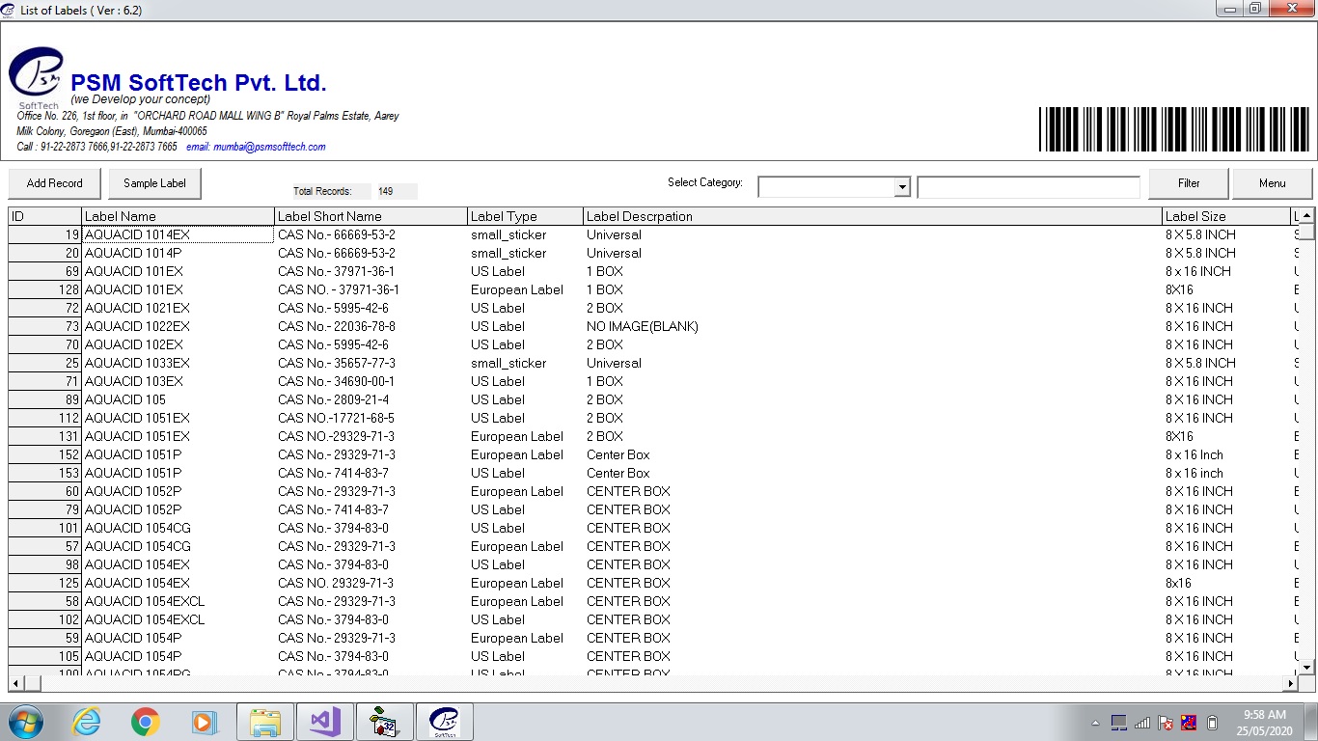Image resolution: width=1318 pixels, height=741 pixels.
Task: Click the vertical scrollbar down arrow
Action: [1306, 667]
